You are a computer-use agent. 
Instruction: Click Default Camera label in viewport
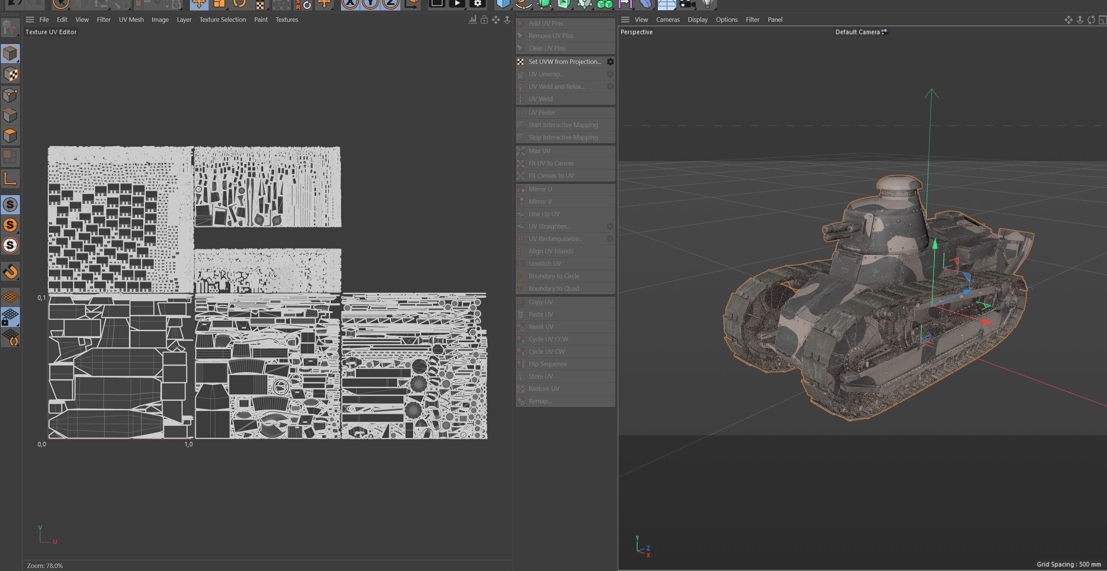(x=857, y=32)
